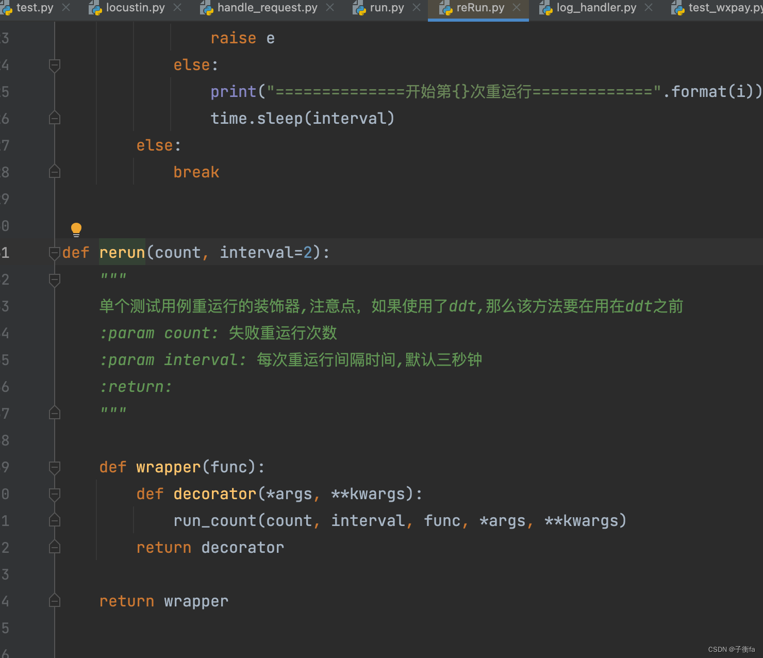
Task: Click fold end marker at return decorator line
Action: [x=55, y=548]
